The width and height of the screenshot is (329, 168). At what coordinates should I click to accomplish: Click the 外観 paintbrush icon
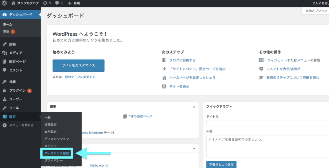[x=4, y=82]
